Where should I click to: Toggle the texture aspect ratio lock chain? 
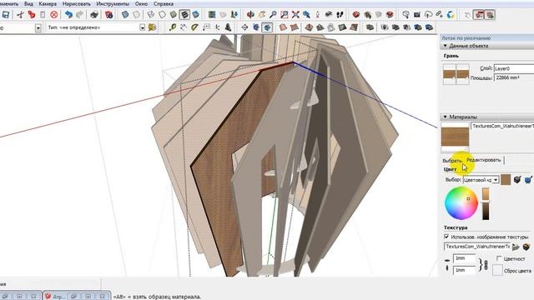pyautogui.click(x=486, y=265)
